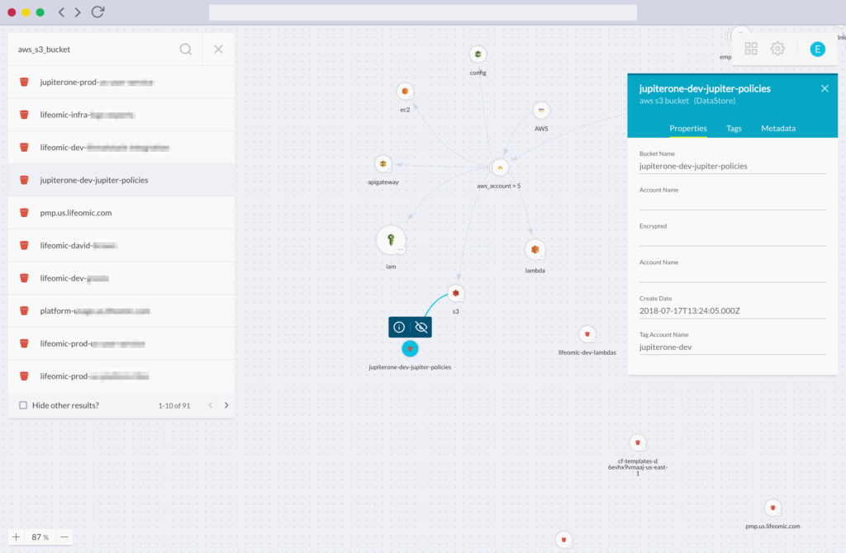
Task: Switch to the Properties tab
Action: click(688, 128)
